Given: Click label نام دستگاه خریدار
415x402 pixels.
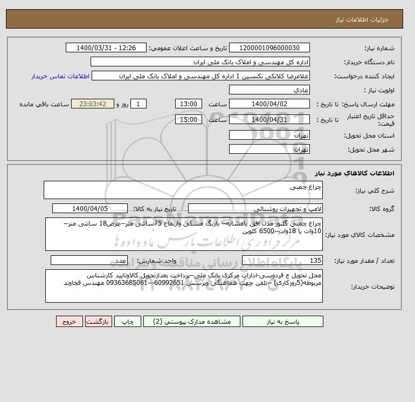Looking at the screenshot, I should click(369, 62).
